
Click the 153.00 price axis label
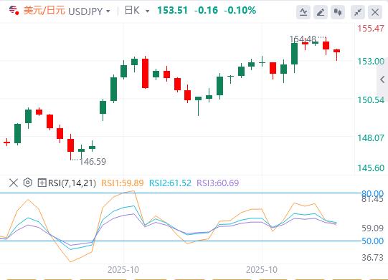click(x=371, y=62)
